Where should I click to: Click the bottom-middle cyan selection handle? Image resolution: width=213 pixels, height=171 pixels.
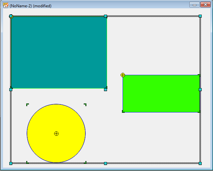click(105, 163)
